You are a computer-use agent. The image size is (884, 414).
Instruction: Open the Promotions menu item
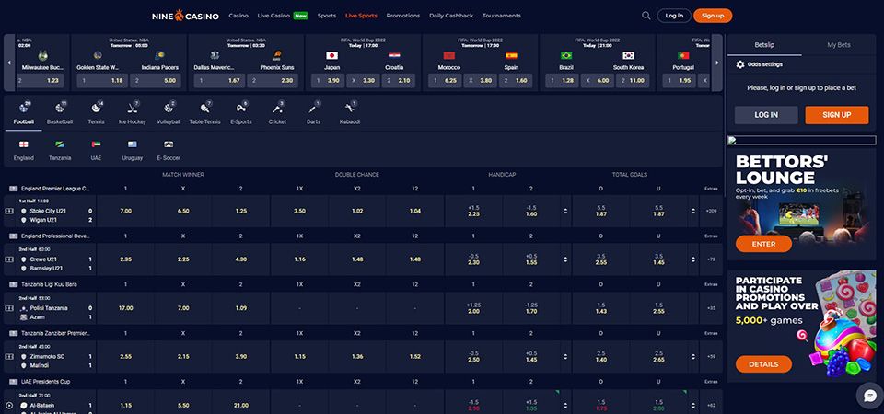pyautogui.click(x=403, y=16)
